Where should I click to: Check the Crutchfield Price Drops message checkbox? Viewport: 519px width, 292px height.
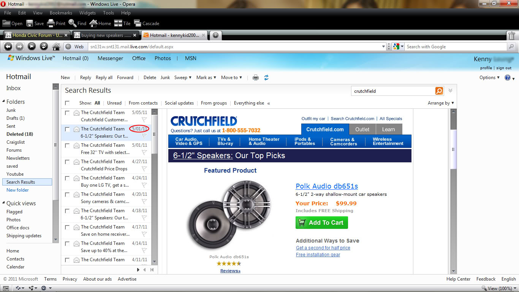67,162
